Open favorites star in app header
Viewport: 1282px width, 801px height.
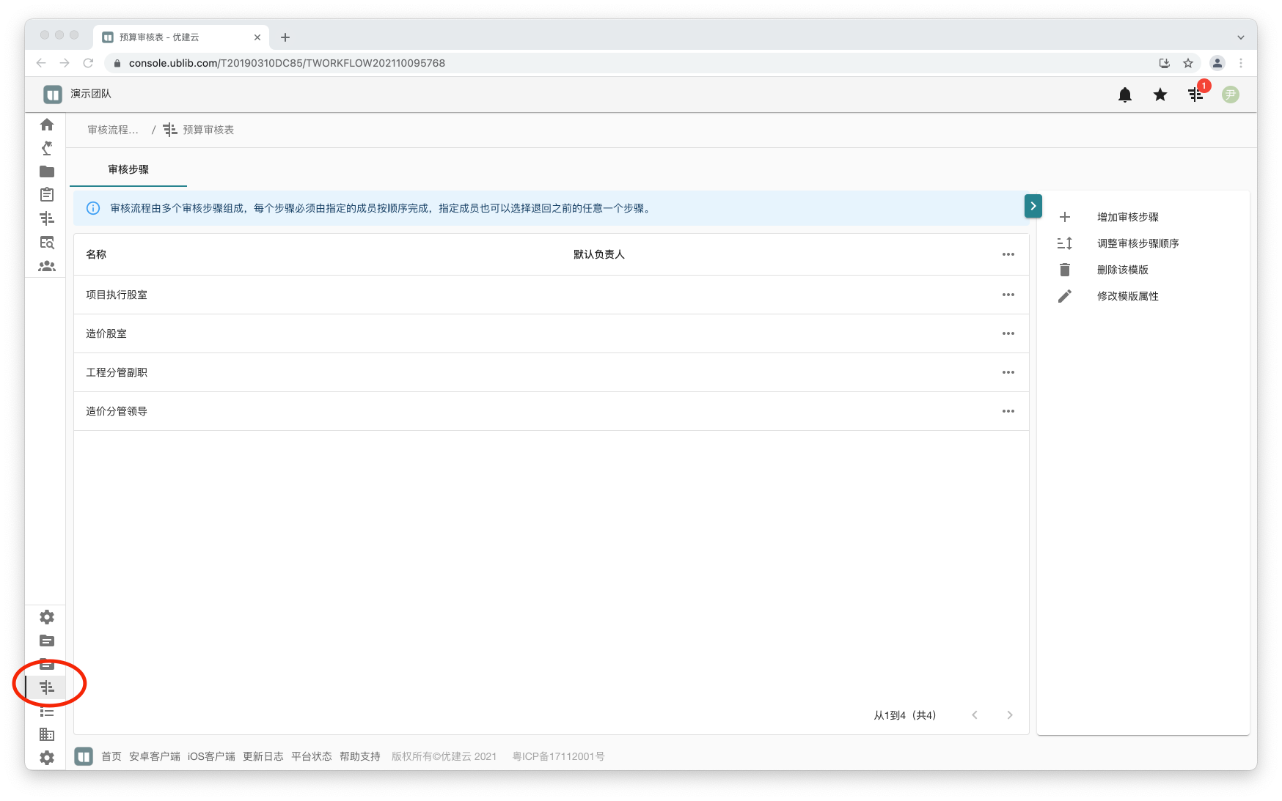click(x=1160, y=95)
